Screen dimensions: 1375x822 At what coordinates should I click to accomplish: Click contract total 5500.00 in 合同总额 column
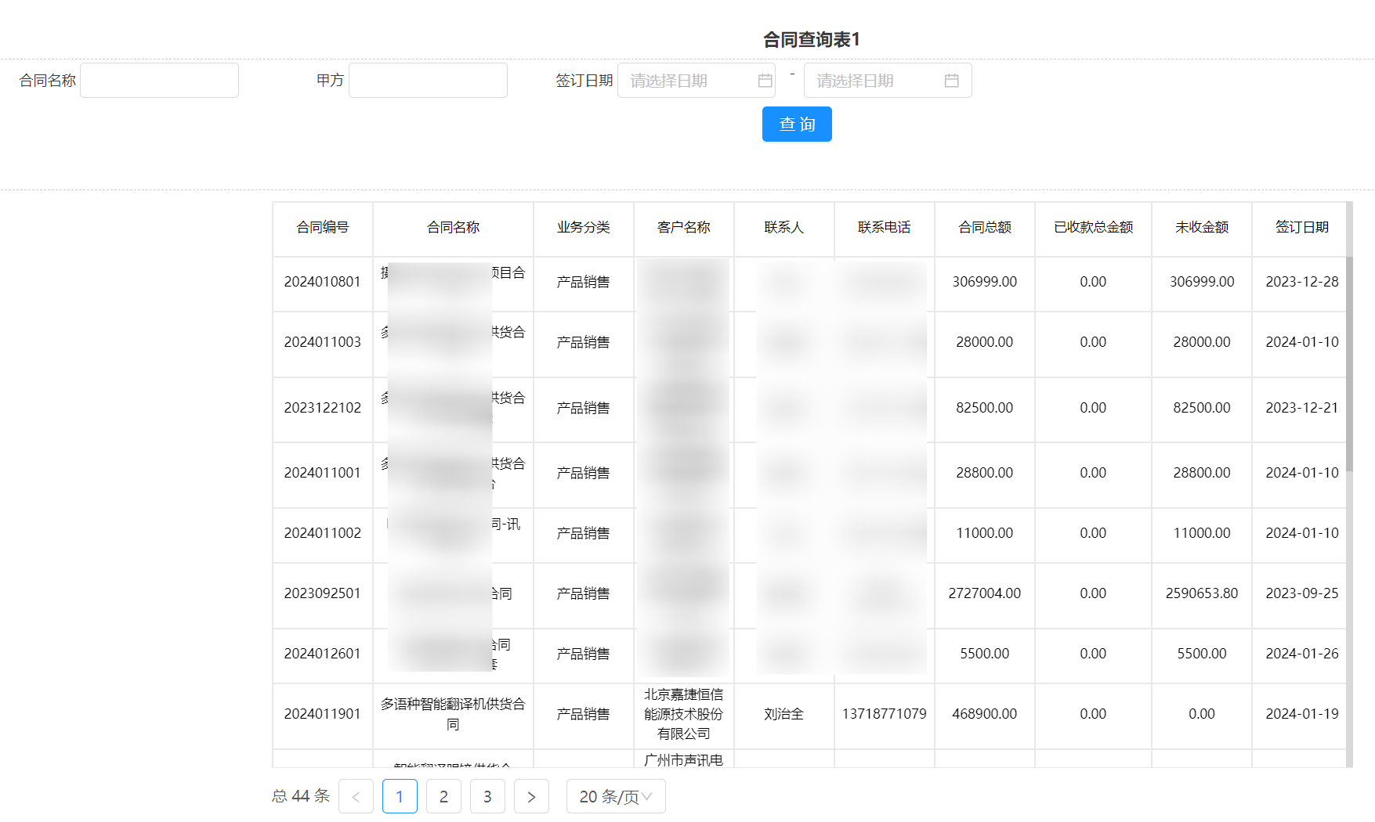985,654
